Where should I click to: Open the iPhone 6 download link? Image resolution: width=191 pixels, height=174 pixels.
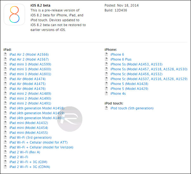117,54
